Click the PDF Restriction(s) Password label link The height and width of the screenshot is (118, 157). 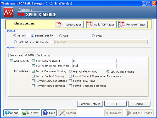pos(53,66)
